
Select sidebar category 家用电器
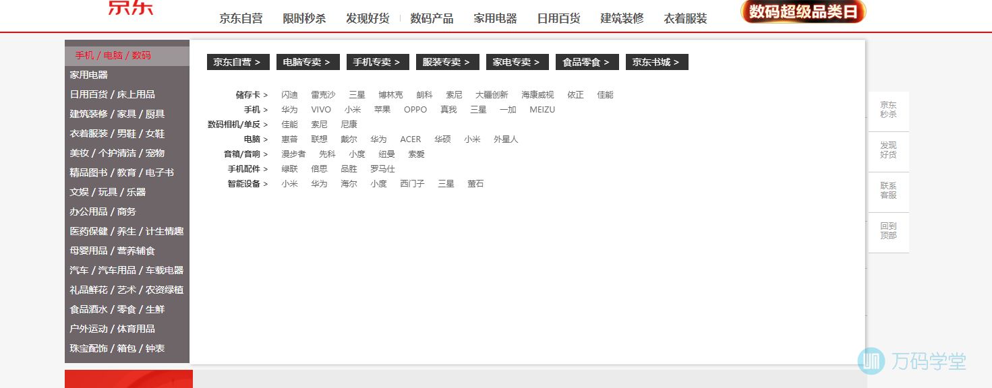(88, 75)
